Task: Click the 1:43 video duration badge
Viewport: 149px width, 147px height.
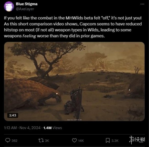Action: coord(13,115)
